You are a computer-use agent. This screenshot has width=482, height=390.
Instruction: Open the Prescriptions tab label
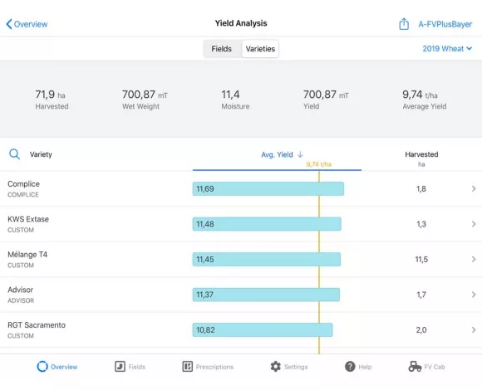point(214,367)
